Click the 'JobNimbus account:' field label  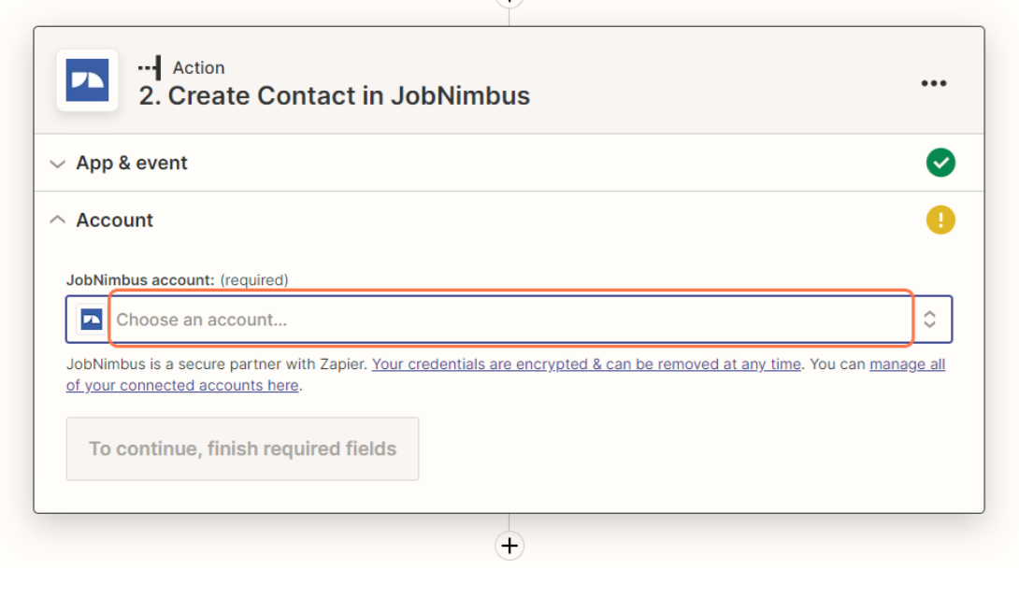click(x=140, y=279)
